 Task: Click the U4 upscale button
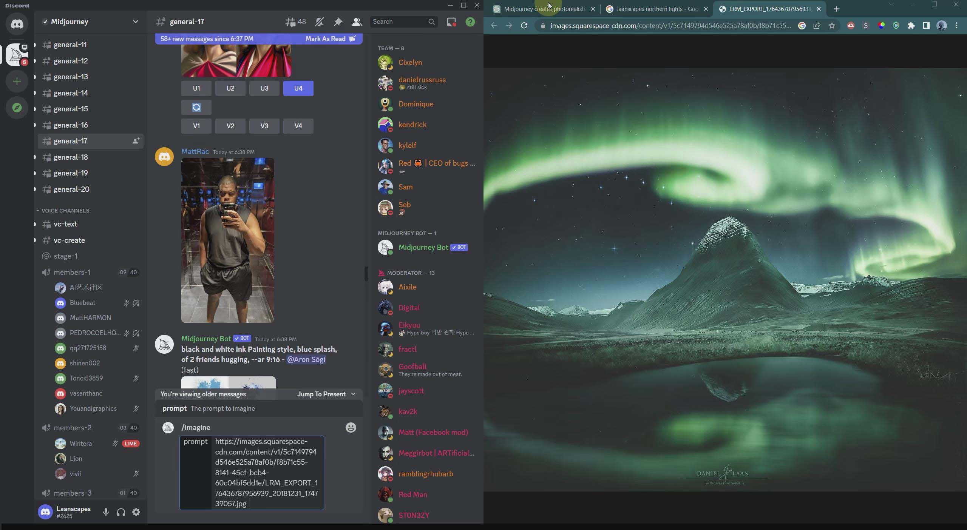click(x=298, y=88)
